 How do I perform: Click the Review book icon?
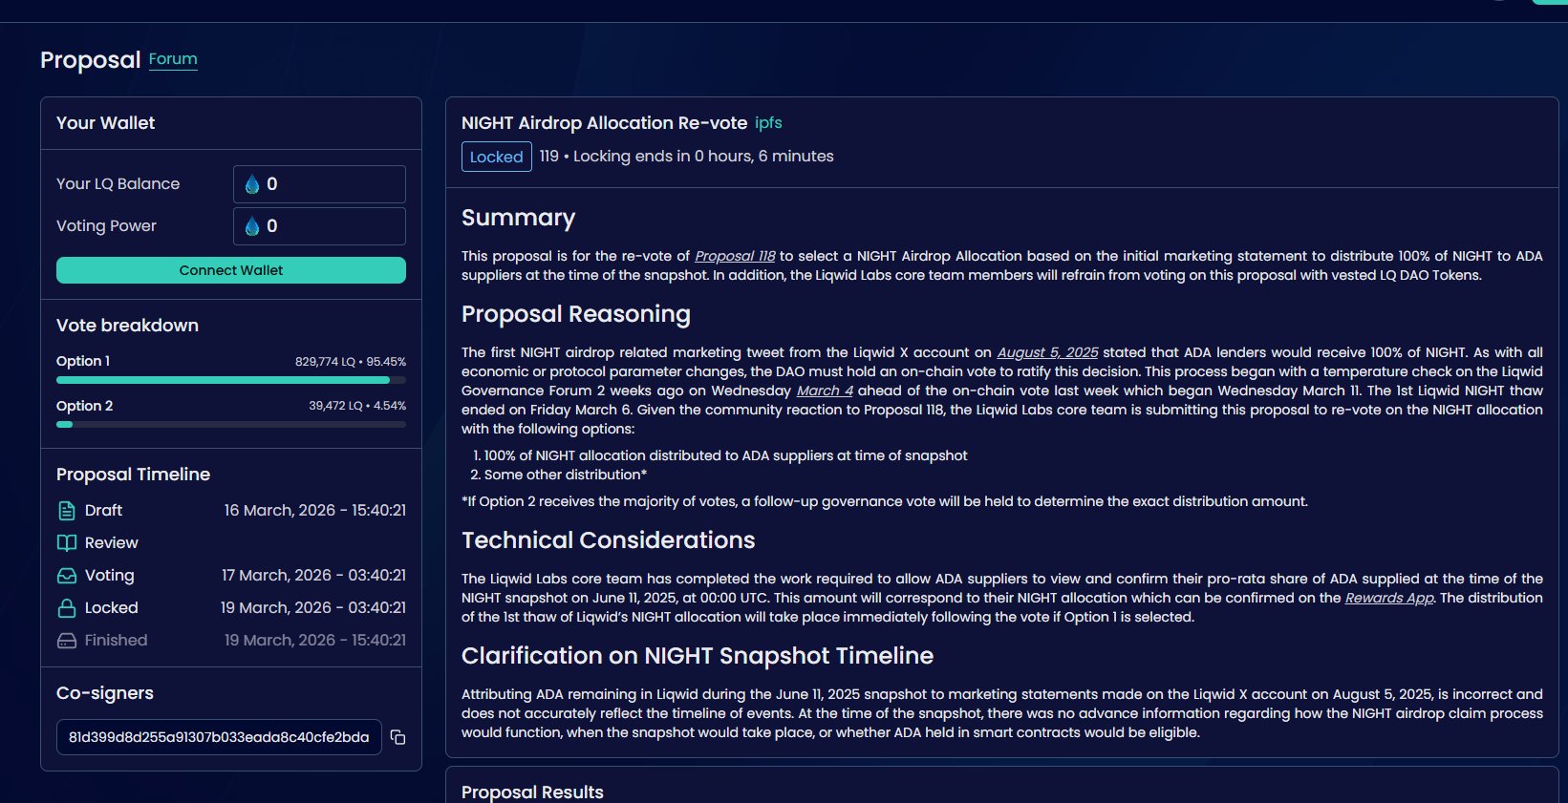tap(67, 543)
